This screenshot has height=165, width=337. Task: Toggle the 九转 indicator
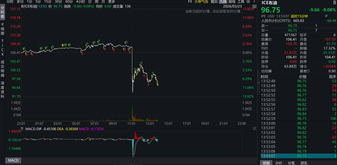click(x=223, y=2)
